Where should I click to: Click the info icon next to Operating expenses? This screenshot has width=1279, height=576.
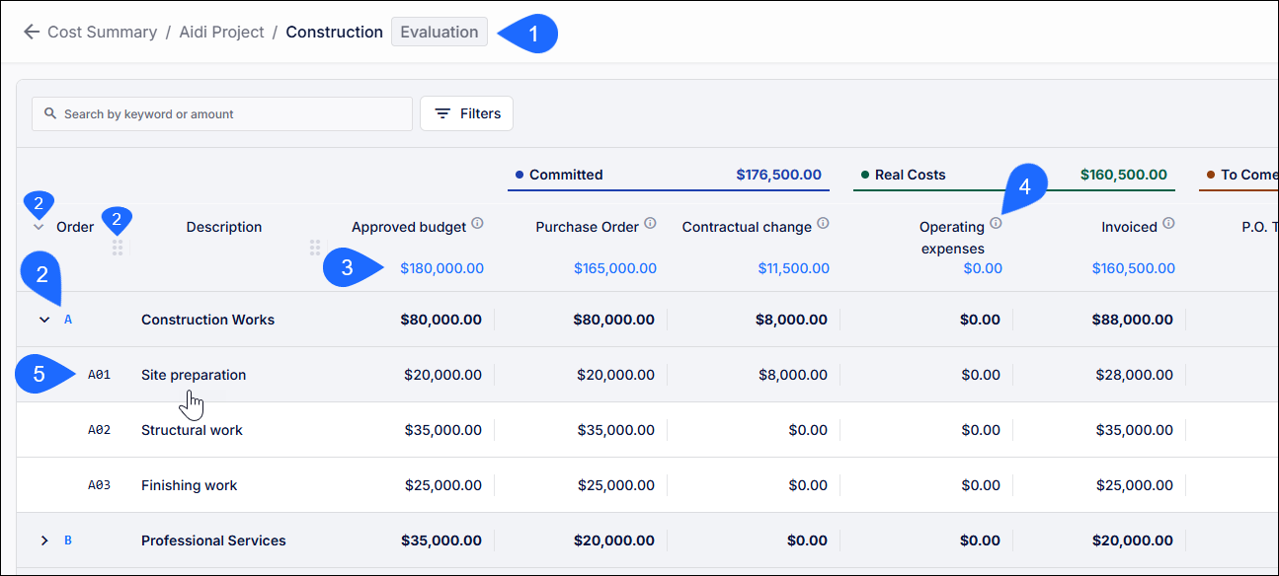[996, 224]
